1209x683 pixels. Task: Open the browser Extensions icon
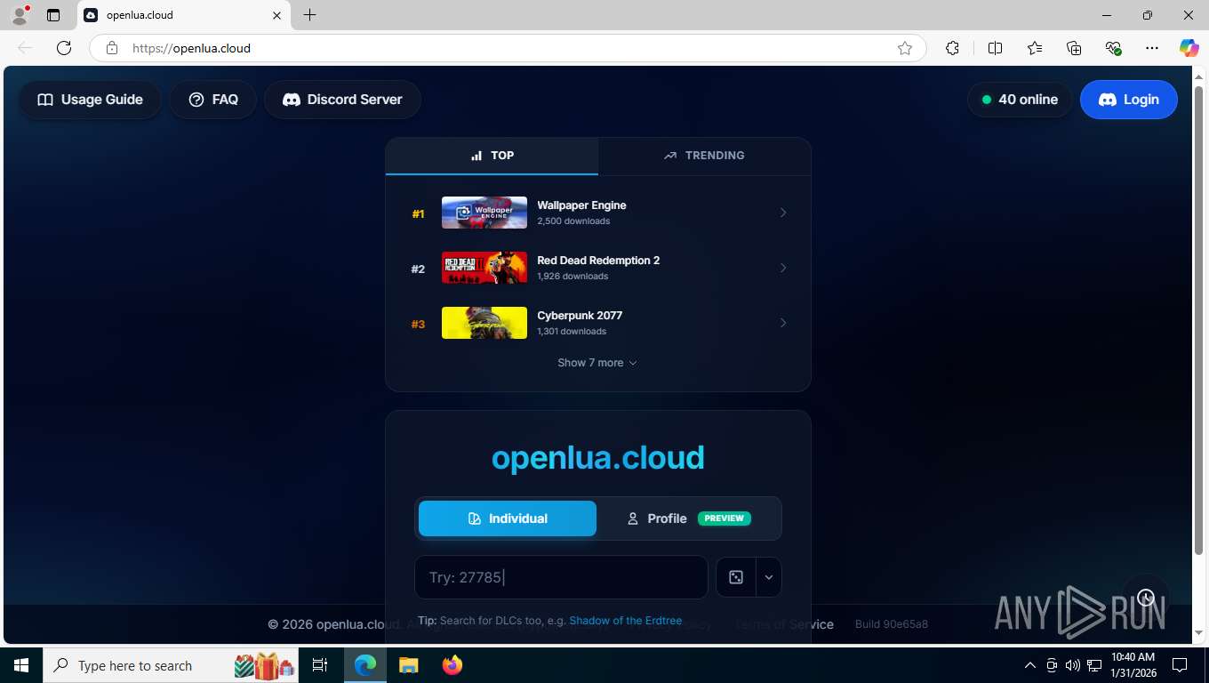click(x=952, y=48)
